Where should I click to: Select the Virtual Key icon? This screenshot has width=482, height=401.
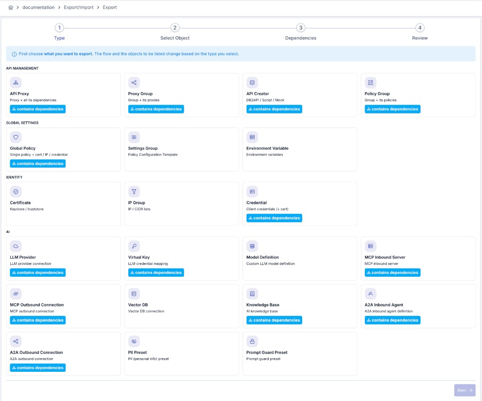(x=134, y=246)
